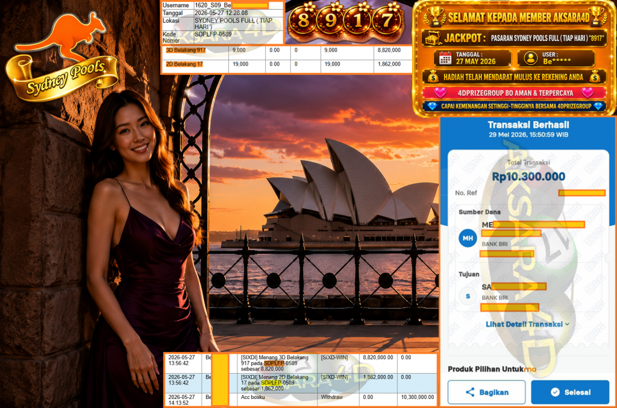Click the Selesai done button

coord(570,392)
